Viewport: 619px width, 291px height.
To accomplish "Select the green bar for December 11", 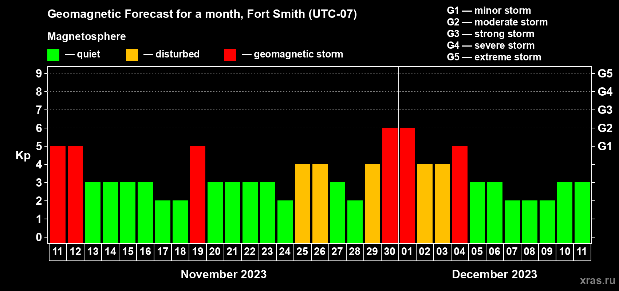I will tap(582, 212).
